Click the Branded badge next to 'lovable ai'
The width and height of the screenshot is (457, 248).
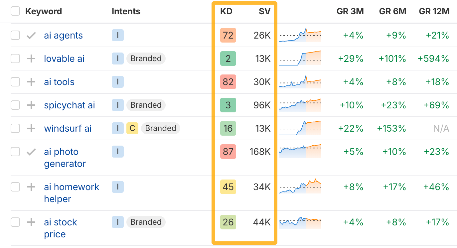pos(146,59)
